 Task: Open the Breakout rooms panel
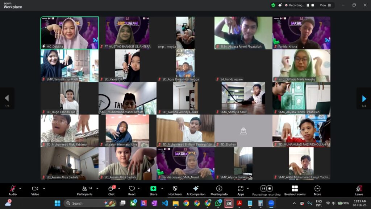point(295,189)
